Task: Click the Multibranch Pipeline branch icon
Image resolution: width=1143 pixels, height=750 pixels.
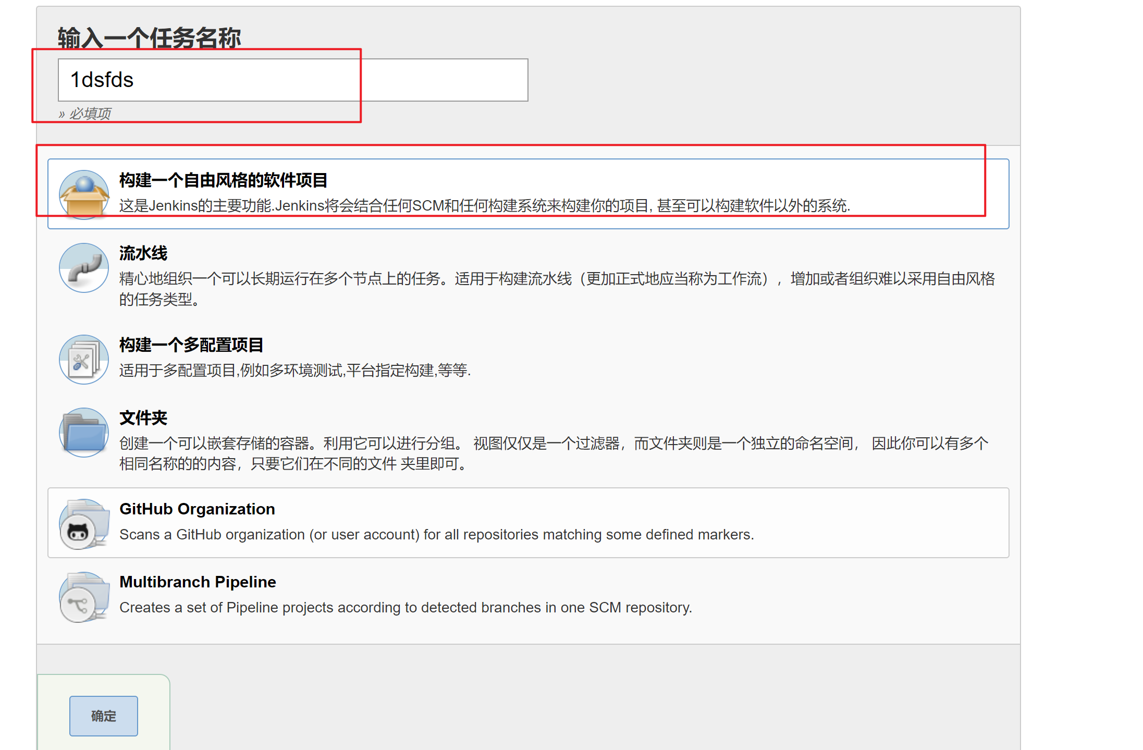Action: 84,597
